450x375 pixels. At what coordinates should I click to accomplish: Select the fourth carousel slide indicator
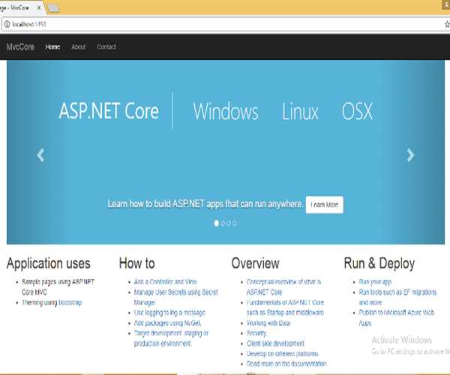tap(235, 223)
